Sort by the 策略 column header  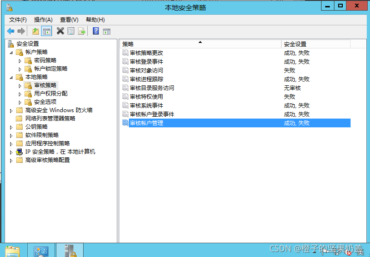coord(200,44)
